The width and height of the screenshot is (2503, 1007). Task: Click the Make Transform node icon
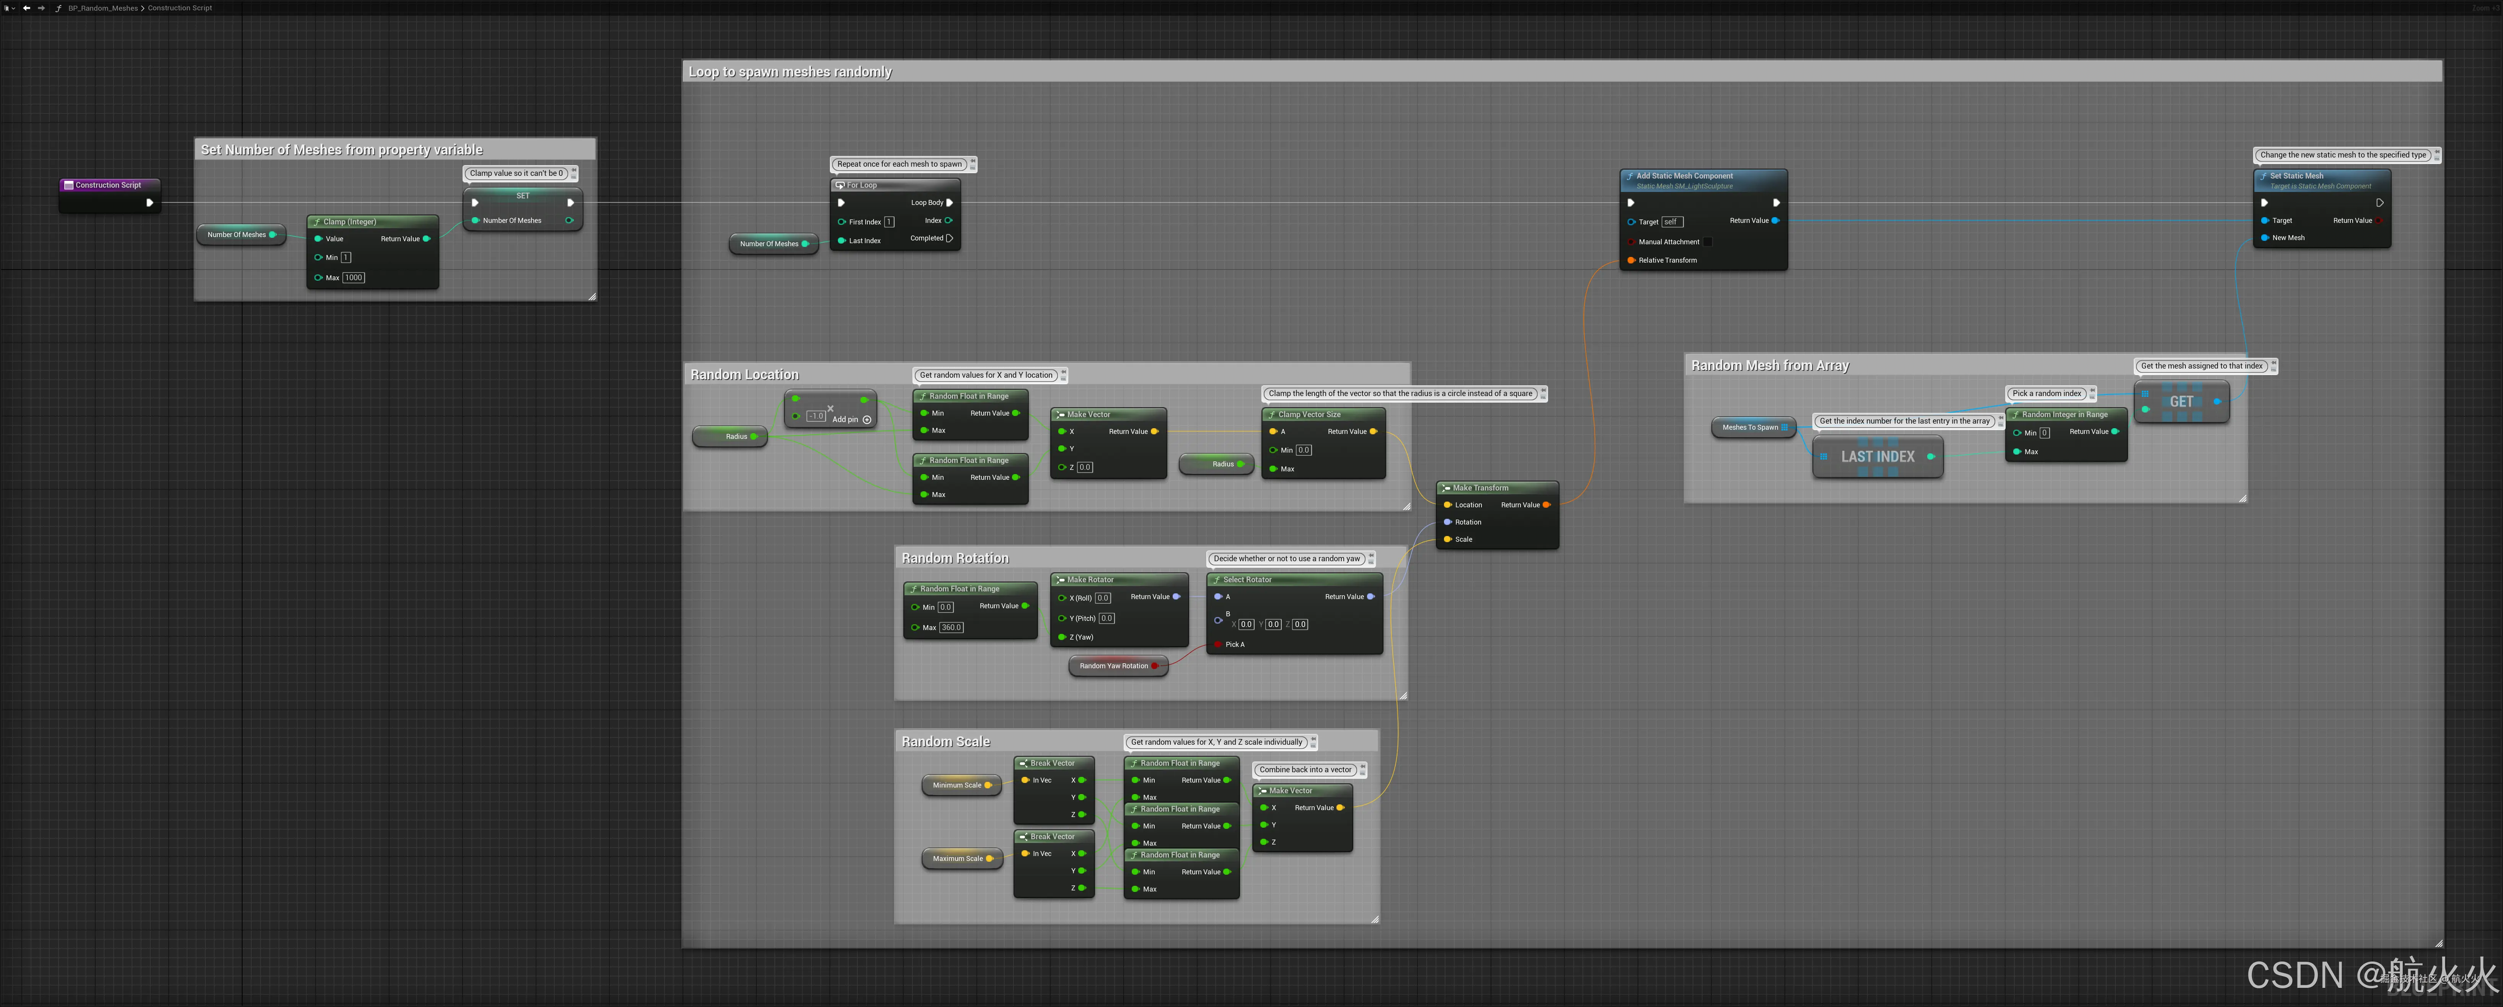pos(1446,489)
